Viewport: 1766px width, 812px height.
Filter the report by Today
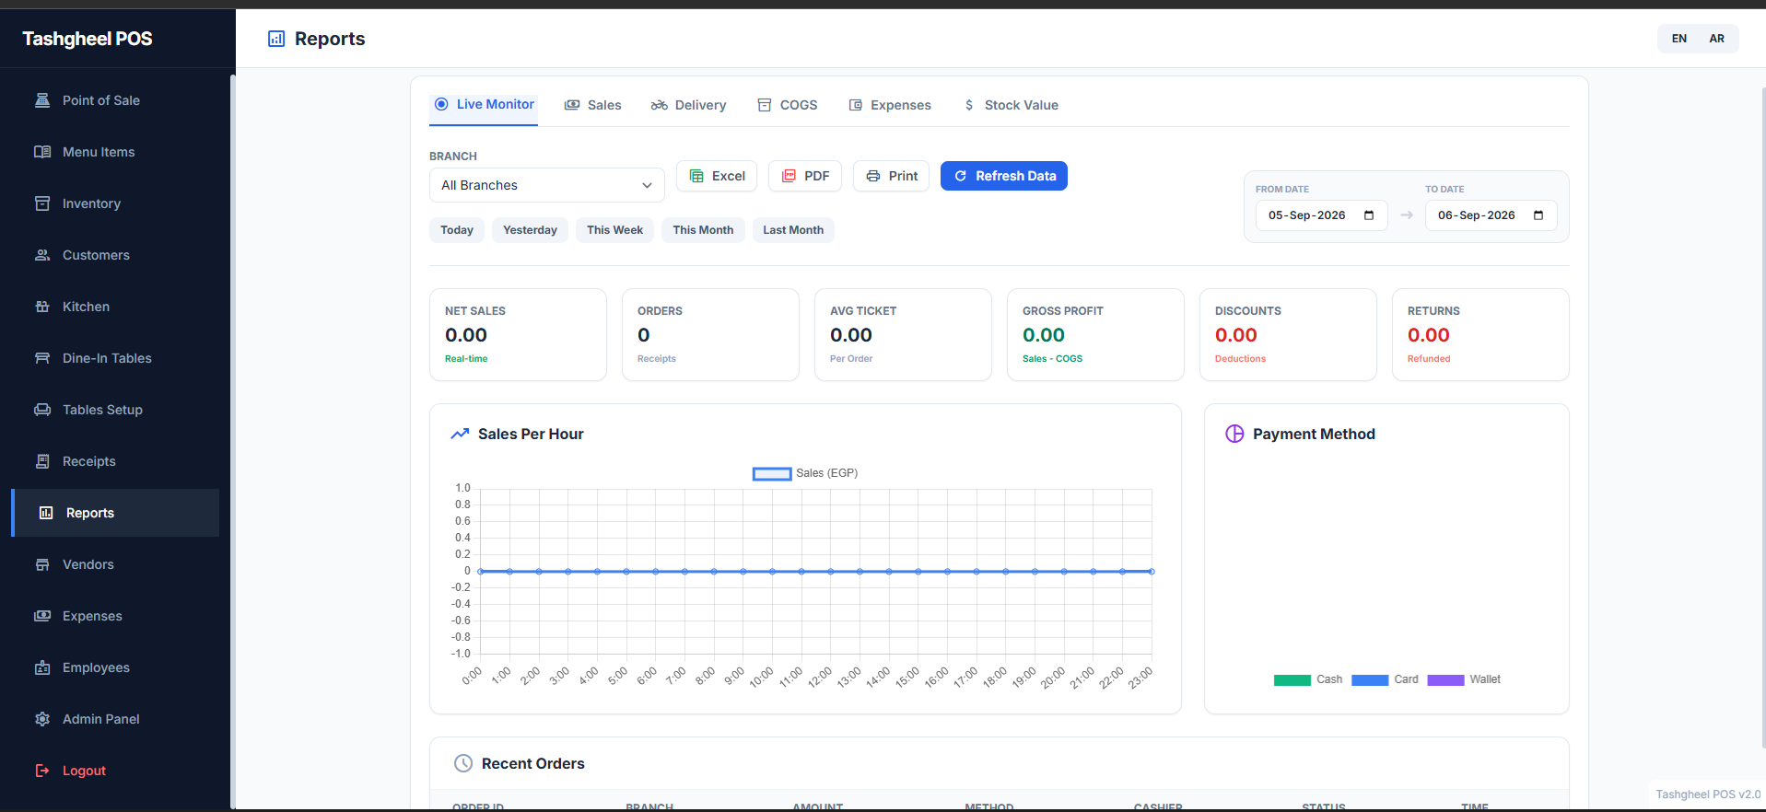[457, 230]
